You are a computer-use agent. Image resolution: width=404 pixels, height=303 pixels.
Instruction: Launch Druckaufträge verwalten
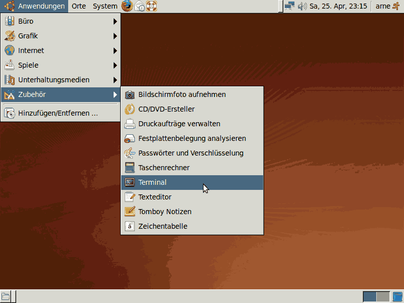click(x=192, y=124)
